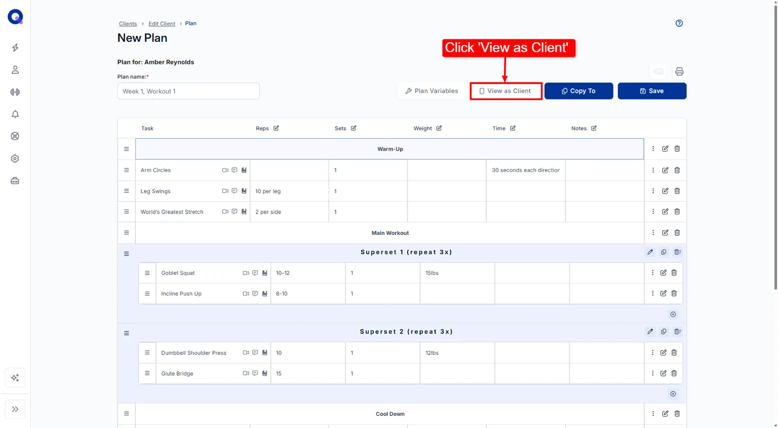Open more options for Cool Down row

tap(653, 414)
